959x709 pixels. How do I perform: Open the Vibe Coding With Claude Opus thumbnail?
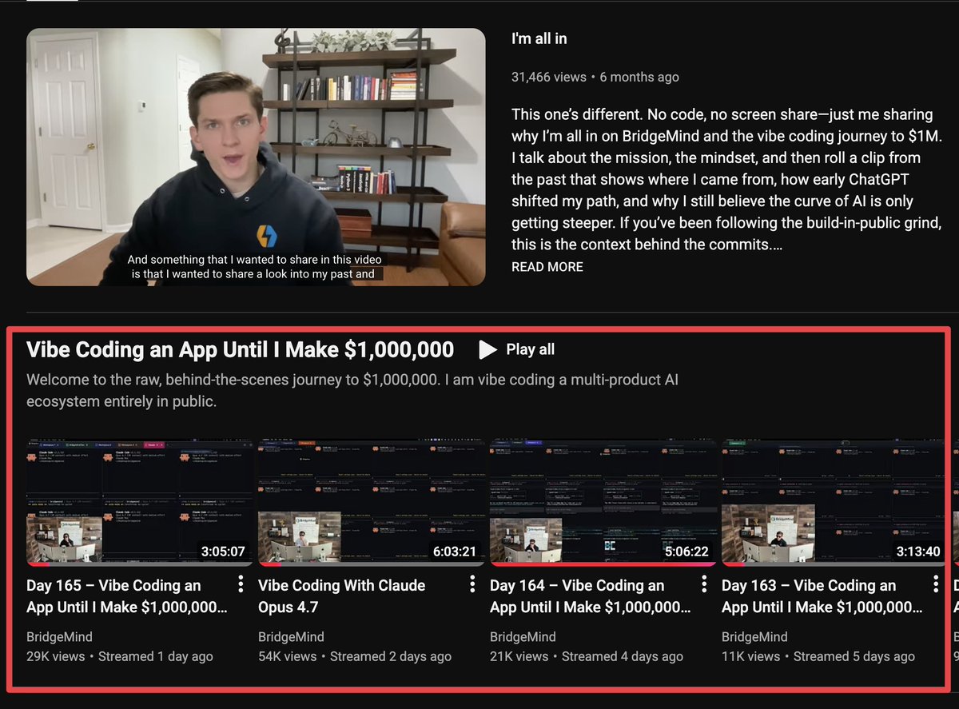pos(371,502)
